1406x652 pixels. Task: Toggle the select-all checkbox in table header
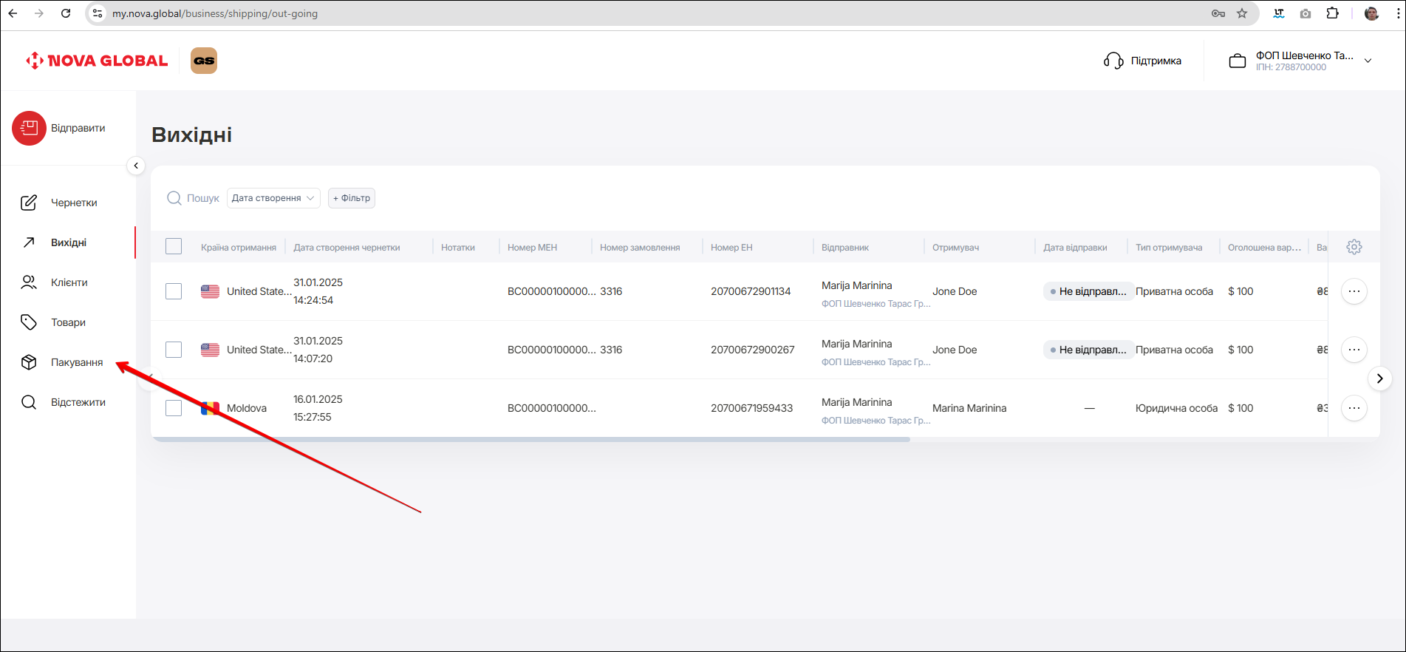tap(174, 247)
